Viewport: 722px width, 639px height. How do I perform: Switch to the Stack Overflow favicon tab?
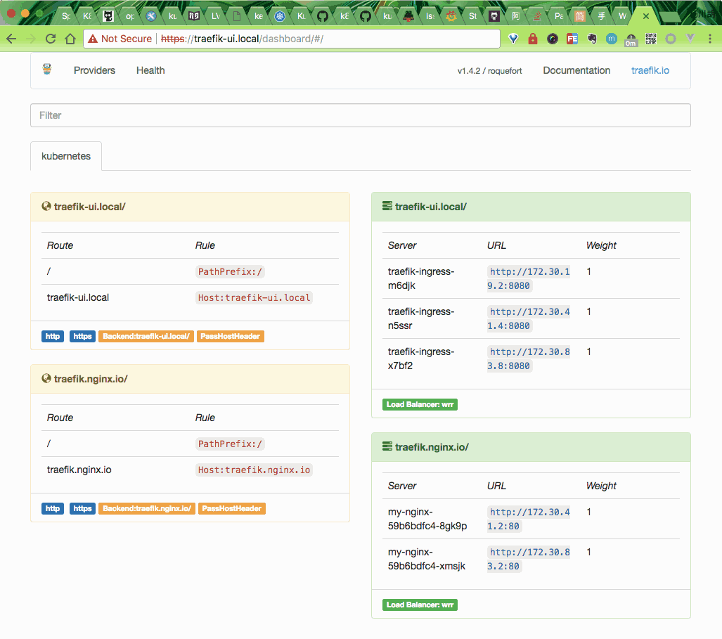[x=537, y=16]
